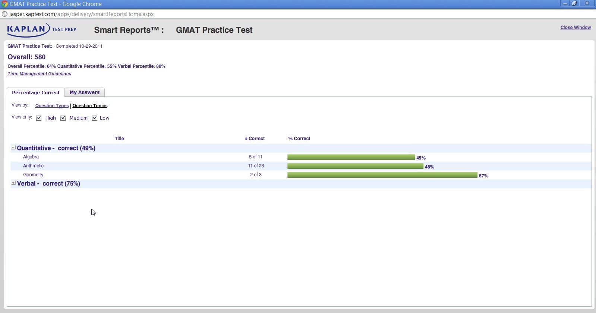View by Question Types
The height and width of the screenshot is (313, 596).
click(52, 106)
